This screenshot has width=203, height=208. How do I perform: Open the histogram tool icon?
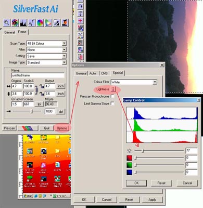click(x=23, y=23)
